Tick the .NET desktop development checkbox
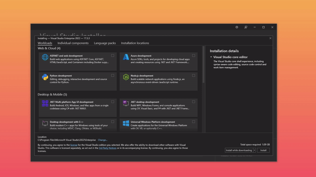Screen dimensions: 316x177 point(194,102)
